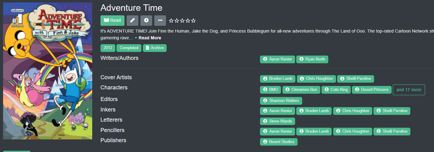
Task: Select the third rating star
Action: [182, 21]
